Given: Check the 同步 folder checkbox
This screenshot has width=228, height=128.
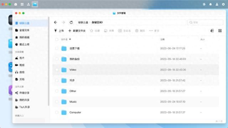Looking at the screenshot, I should [x=57, y=80].
